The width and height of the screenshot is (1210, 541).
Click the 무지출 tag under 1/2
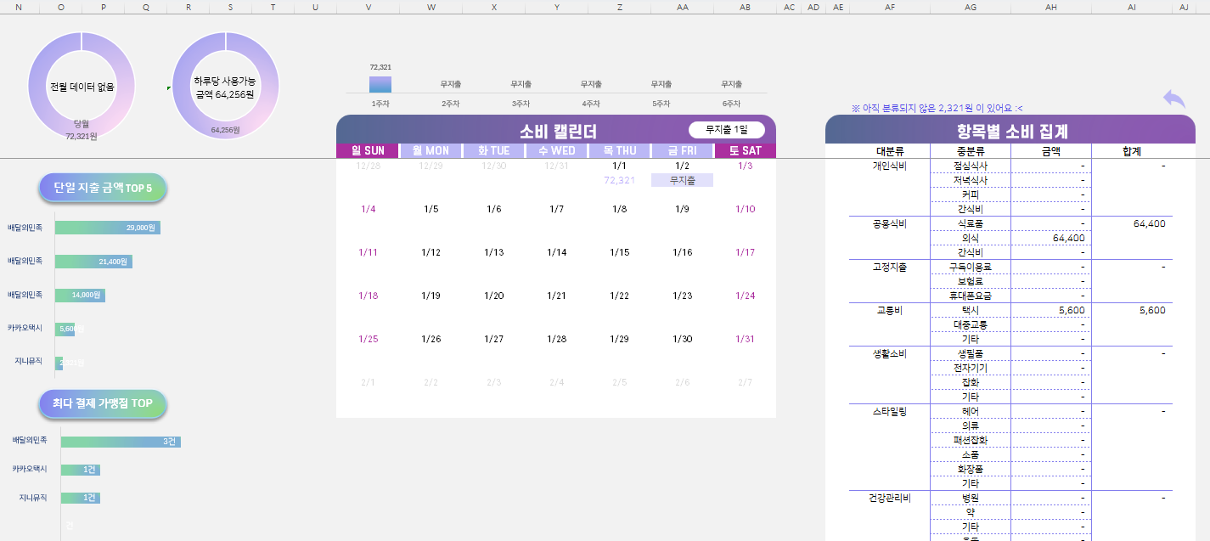(x=682, y=180)
